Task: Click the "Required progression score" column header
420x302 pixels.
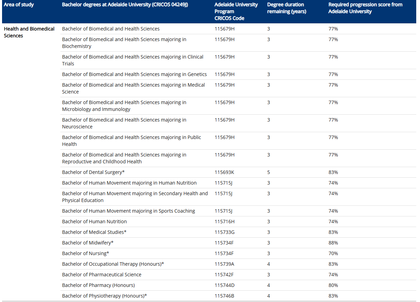Action: pos(365,8)
